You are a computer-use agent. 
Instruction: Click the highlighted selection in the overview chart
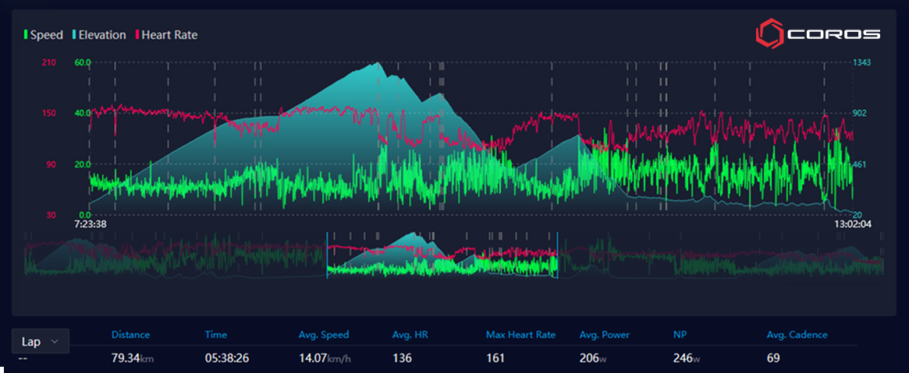(x=442, y=255)
